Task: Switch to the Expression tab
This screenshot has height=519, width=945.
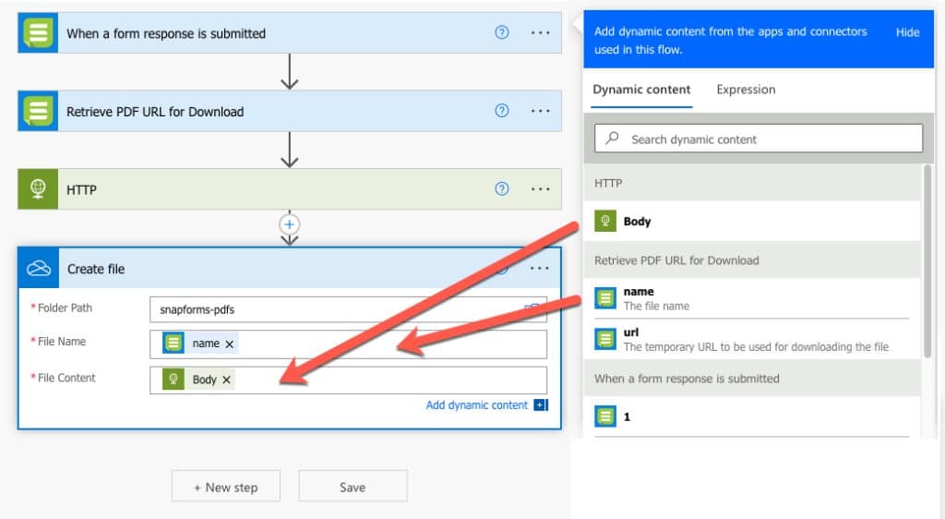Action: pyautogui.click(x=746, y=90)
